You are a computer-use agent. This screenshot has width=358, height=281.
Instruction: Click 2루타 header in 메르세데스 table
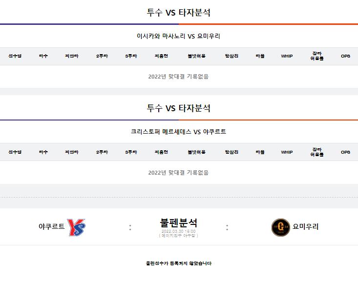click(102, 152)
